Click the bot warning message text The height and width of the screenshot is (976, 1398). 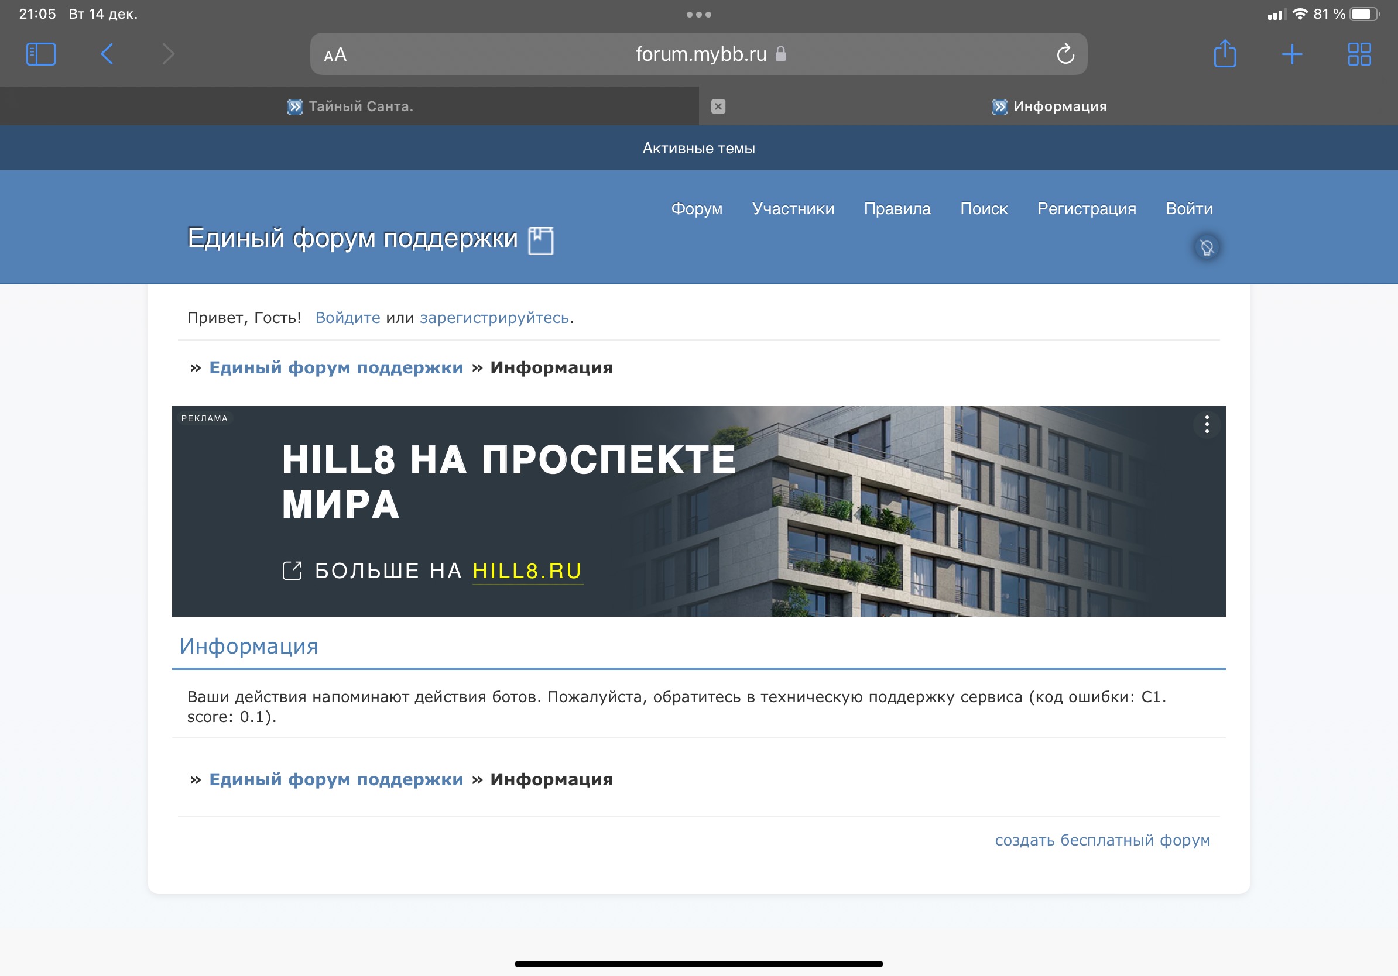pyautogui.click(x=676, y=706)
